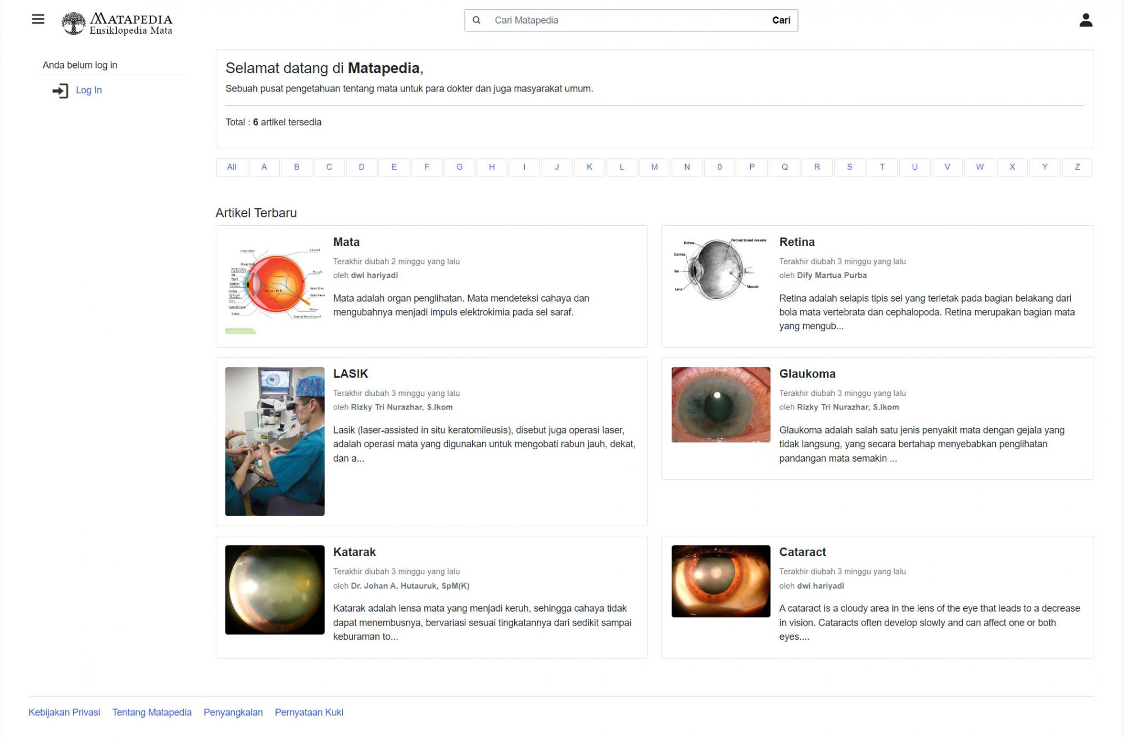The image size is (1124, 738).
Task: Filter articles by letter B
Action: click(x=297, y=167)
